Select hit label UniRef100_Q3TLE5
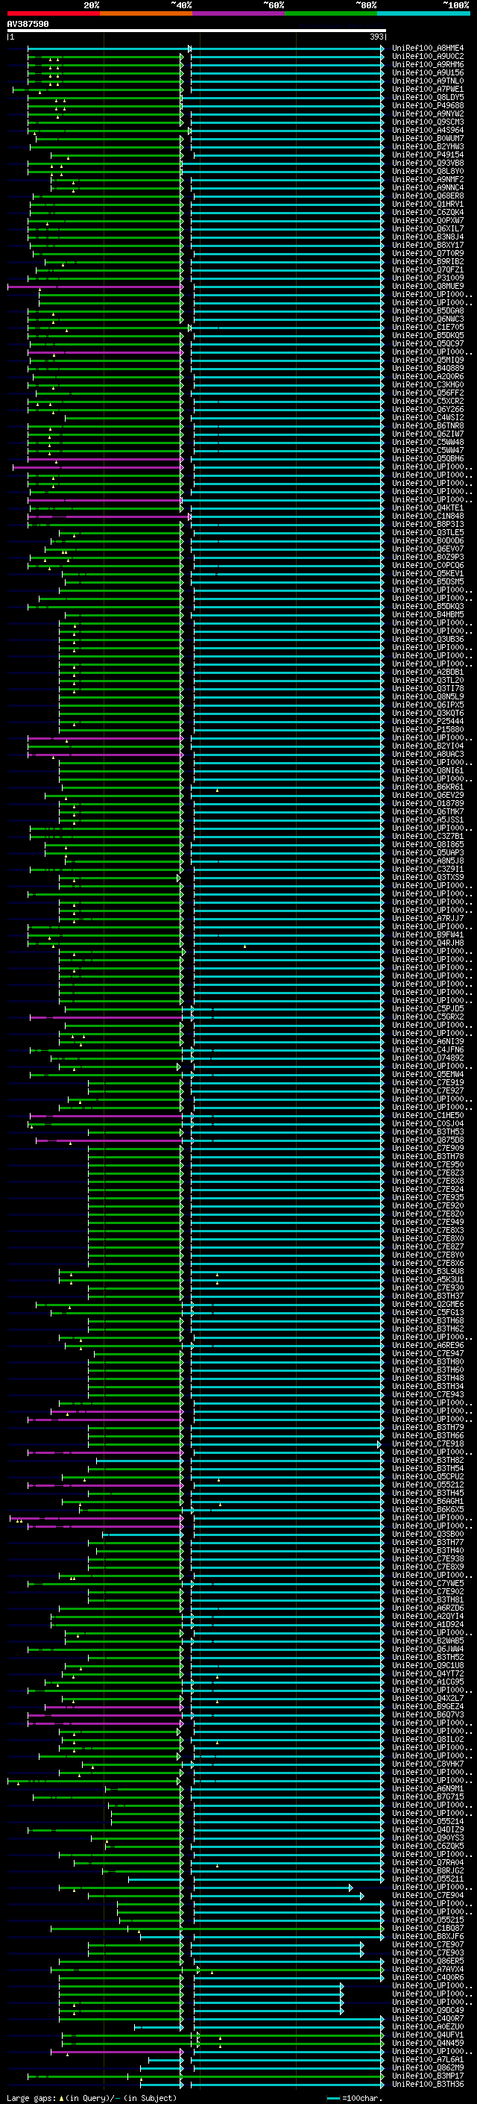The height and width of the screenshot is (2104, 477). 428,533
